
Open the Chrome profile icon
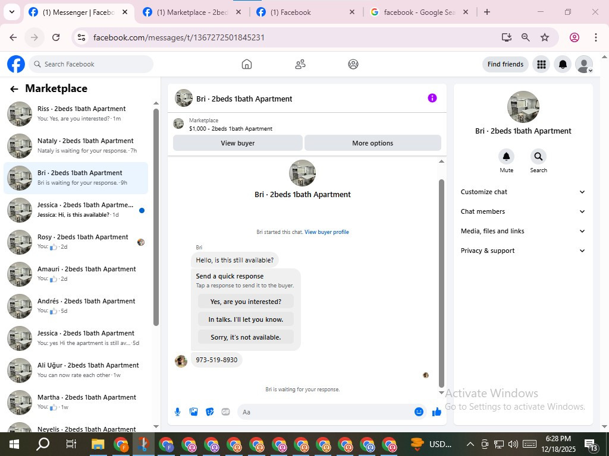tap(575, 37)
